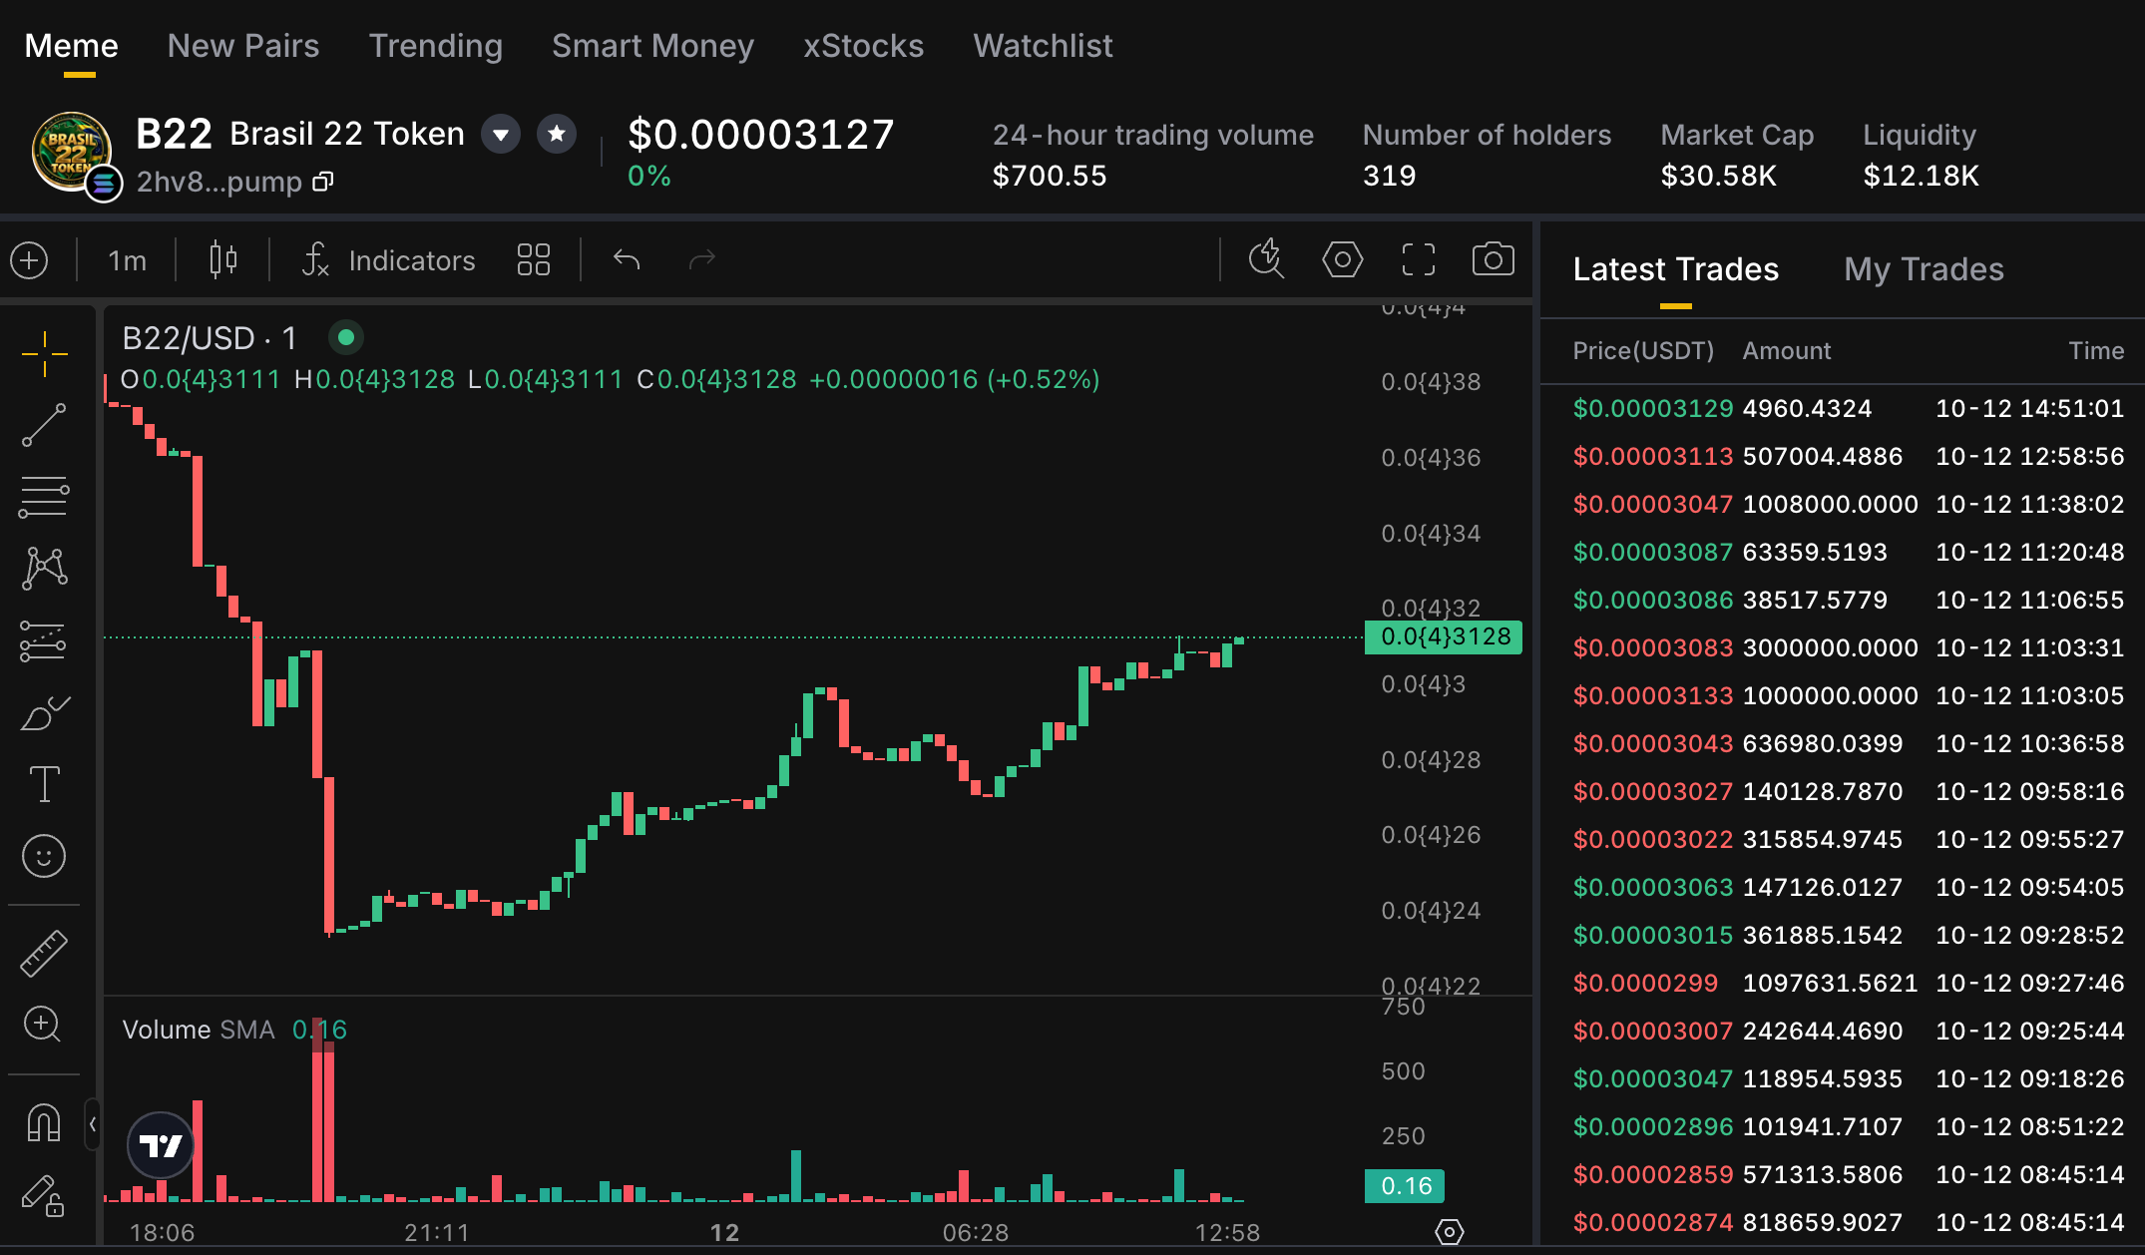The width and height of the screenshot is (2145, 1255).
Task: Toggle lock all drawing tools
Action: coord(44,1195)
